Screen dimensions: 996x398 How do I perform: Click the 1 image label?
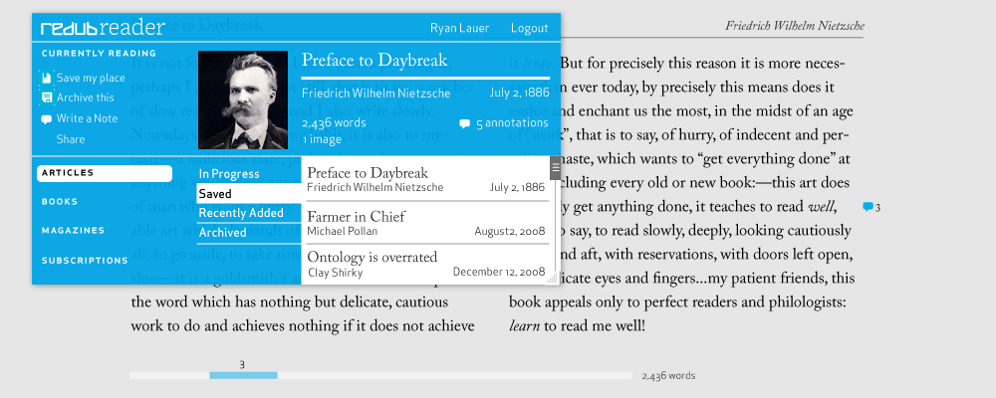tap(322, 139)
